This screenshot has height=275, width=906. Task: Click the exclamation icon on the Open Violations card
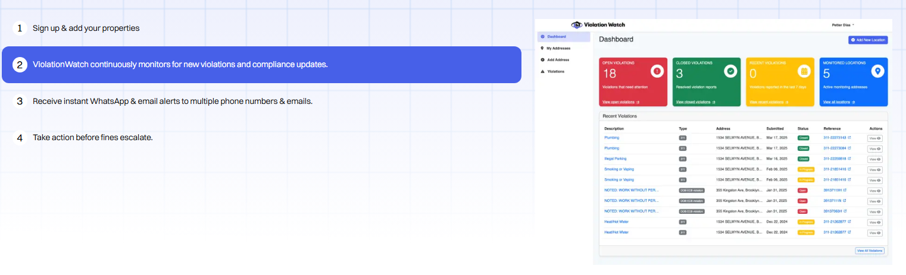[x=658, y=71]
